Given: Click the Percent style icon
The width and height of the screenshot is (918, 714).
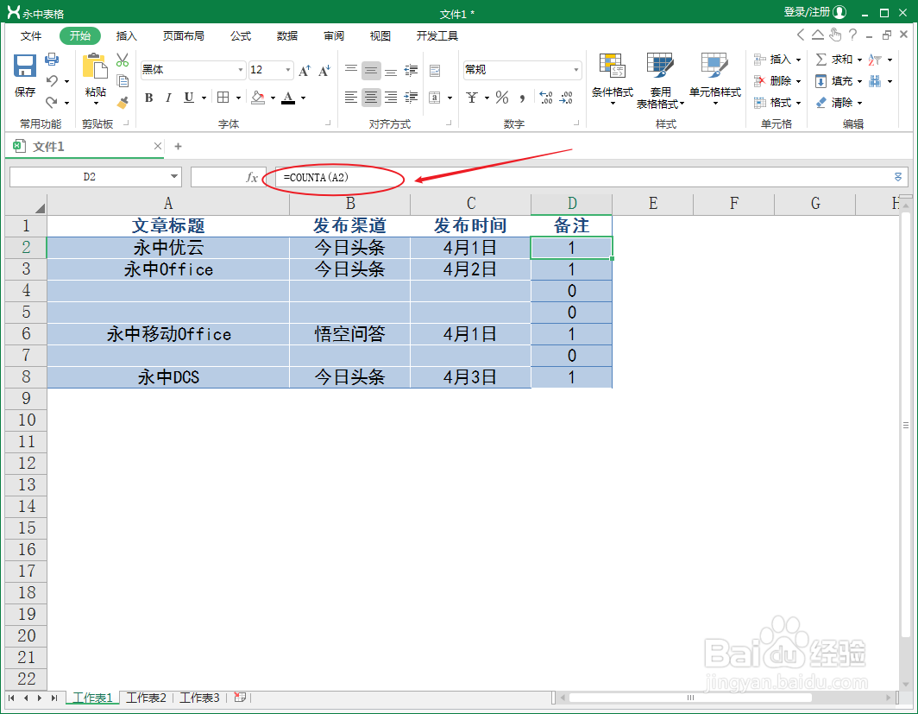Looking at the screenshot, I should [502, 98].
